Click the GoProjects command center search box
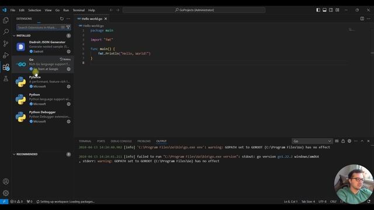The width and height of the screenshot is (374, 210). coord(194,10)
